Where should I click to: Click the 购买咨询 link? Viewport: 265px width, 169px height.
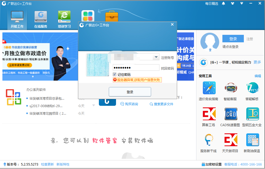[x=129, y=104]
